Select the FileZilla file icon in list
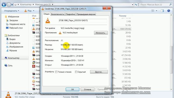Screen dimensions: 174x98 coord(34,66)
